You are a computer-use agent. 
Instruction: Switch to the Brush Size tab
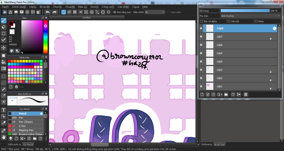(219, 145)
